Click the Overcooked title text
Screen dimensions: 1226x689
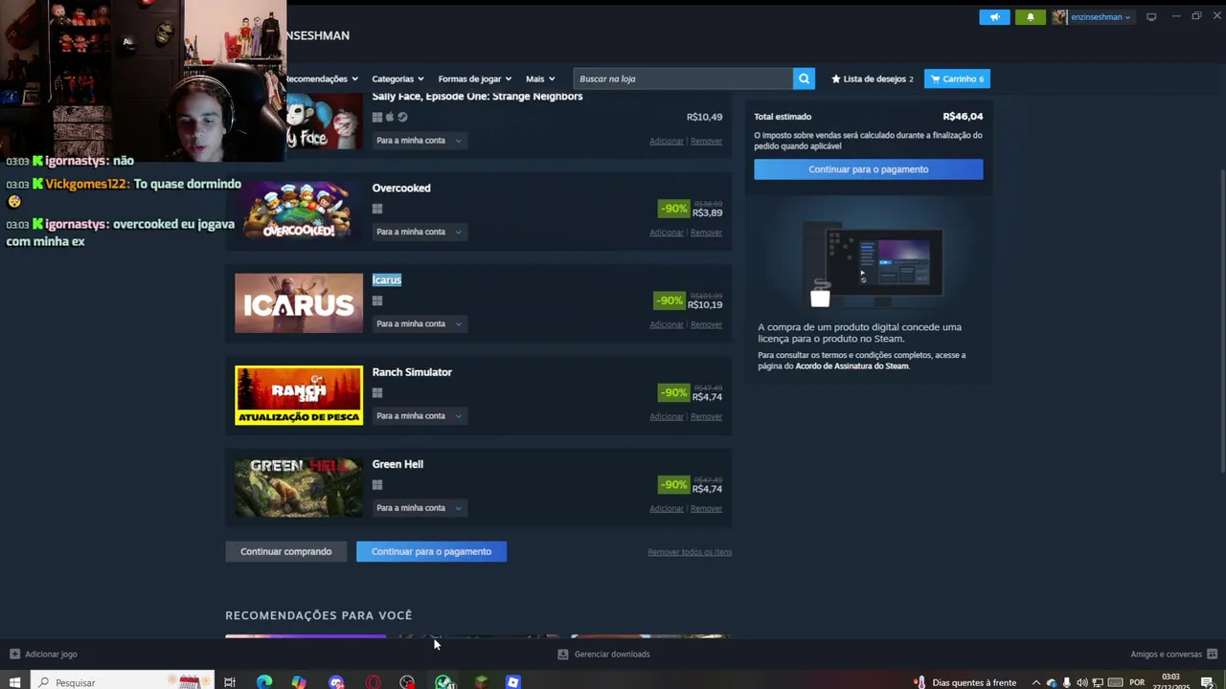pos(401,189)
